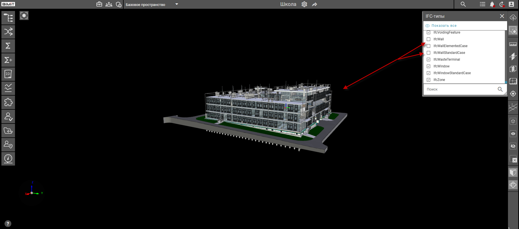Click the Показать все link
The width and height of the screenshot is (519, 229).
[444, 26]
